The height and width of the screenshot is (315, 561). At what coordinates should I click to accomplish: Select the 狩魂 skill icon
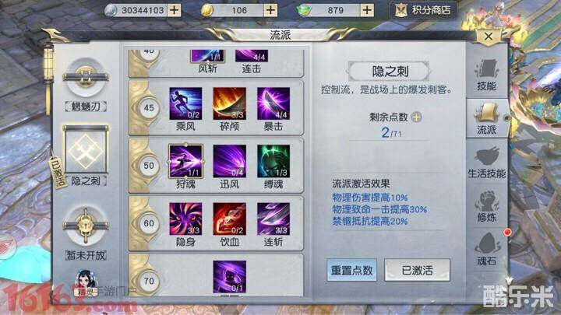(185, 162)
